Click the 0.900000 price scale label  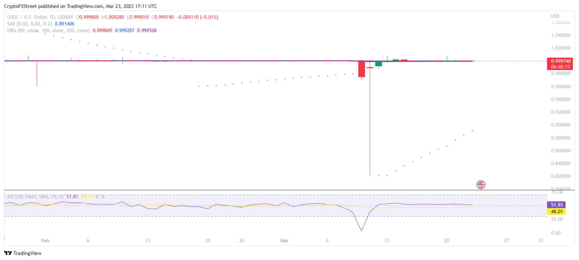click(561, 125)
